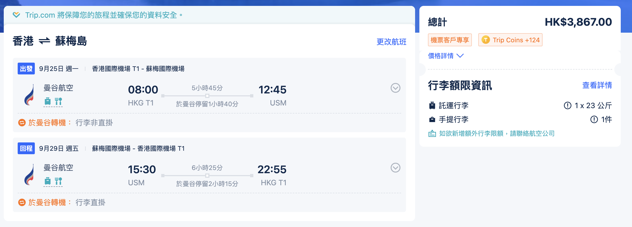Viewport: 632px width, 227px height.
Task: Click checked baggage info icon
Action: pos(567,105)
